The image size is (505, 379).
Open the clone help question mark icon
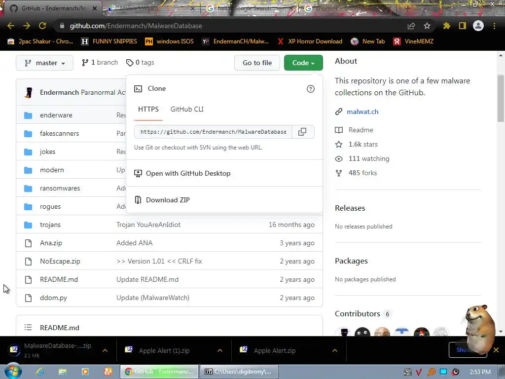coord(311,89)
